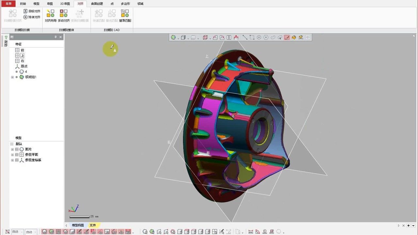This screenshot has height=235, width=418.
Task: Toggle visibility of 面片 in the model tree
Action: point(17,149)
